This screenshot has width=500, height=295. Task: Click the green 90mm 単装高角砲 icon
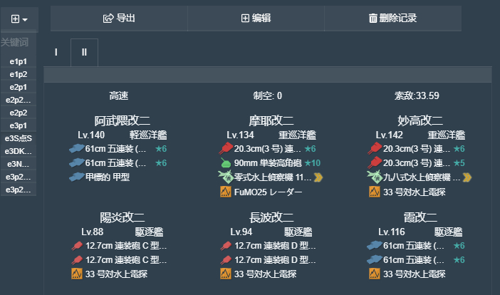point(225,163)
